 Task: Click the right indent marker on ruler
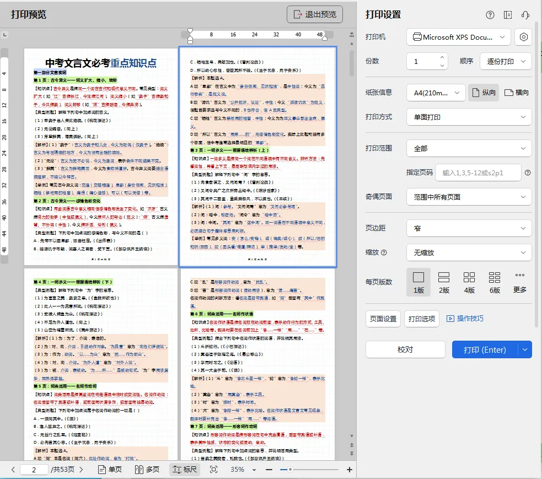325,38
